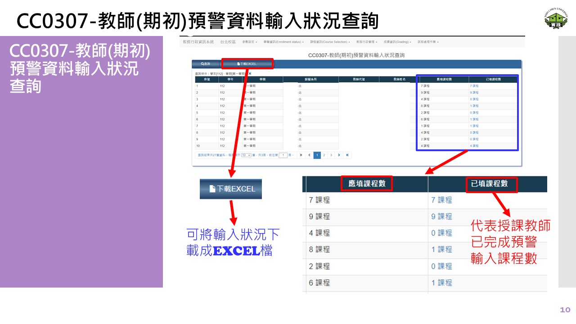Open row 10's 4 課程 link in small table
This screenshot has height=324, width=576.
474,146
